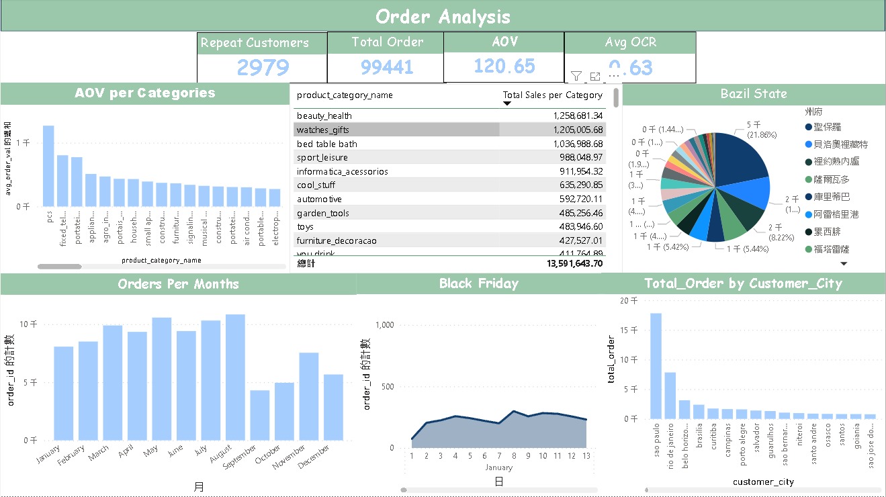Enter focus mode on the Avg OCR card
Image resolution: width=886 pixels, height=497 pixels.
[x=595, y=76]
